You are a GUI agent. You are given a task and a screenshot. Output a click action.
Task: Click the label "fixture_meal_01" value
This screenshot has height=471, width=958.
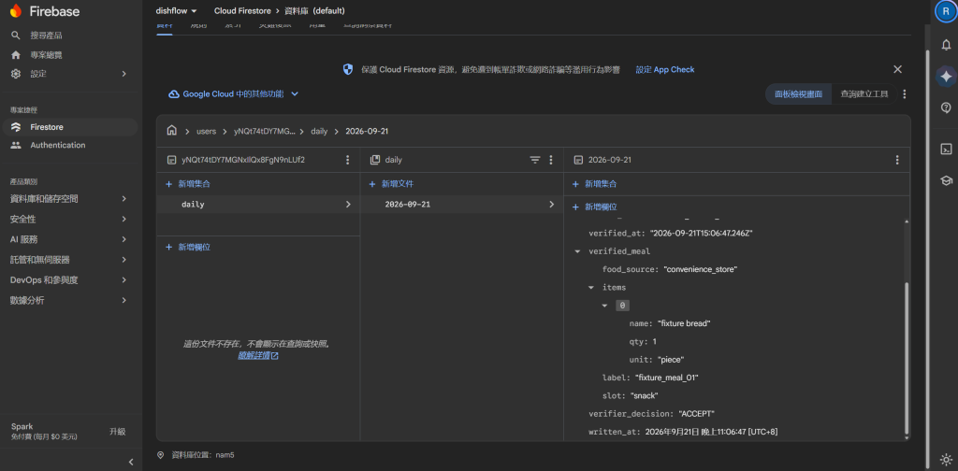click(x=666, y=378)
